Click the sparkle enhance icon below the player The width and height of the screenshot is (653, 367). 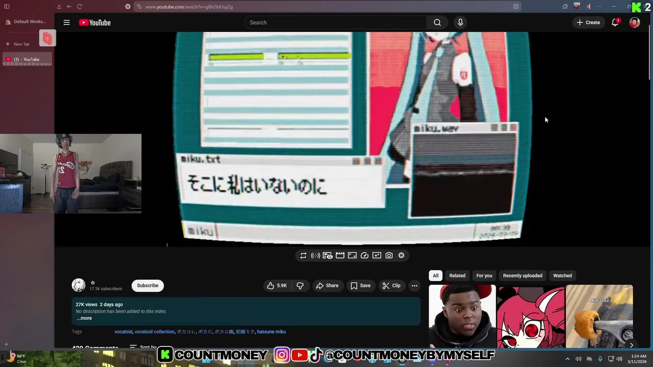coord(376,255)
